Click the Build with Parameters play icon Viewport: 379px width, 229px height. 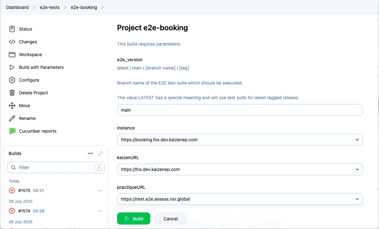click(x=12, y=67)
